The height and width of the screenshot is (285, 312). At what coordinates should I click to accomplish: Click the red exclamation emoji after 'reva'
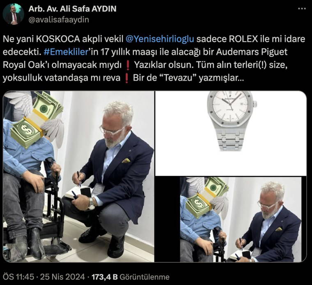126,78
